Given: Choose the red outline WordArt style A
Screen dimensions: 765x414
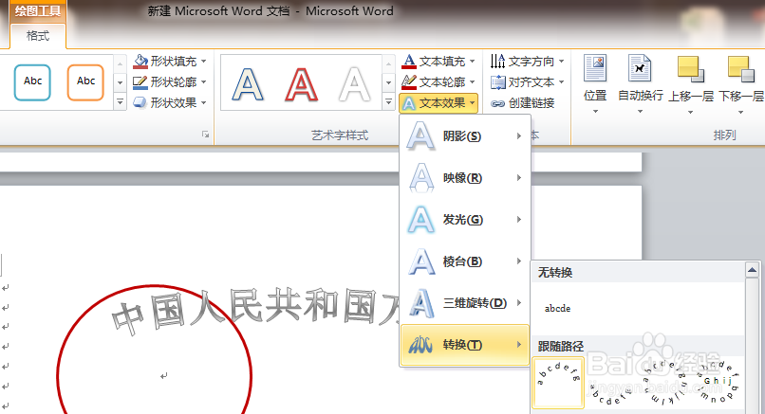Looking at the screenshot, I should click(x=301, y=84).
